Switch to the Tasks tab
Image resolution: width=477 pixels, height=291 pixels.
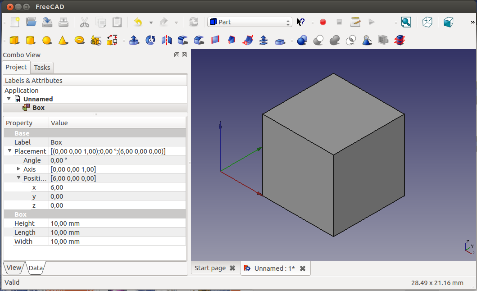point(42,68)
